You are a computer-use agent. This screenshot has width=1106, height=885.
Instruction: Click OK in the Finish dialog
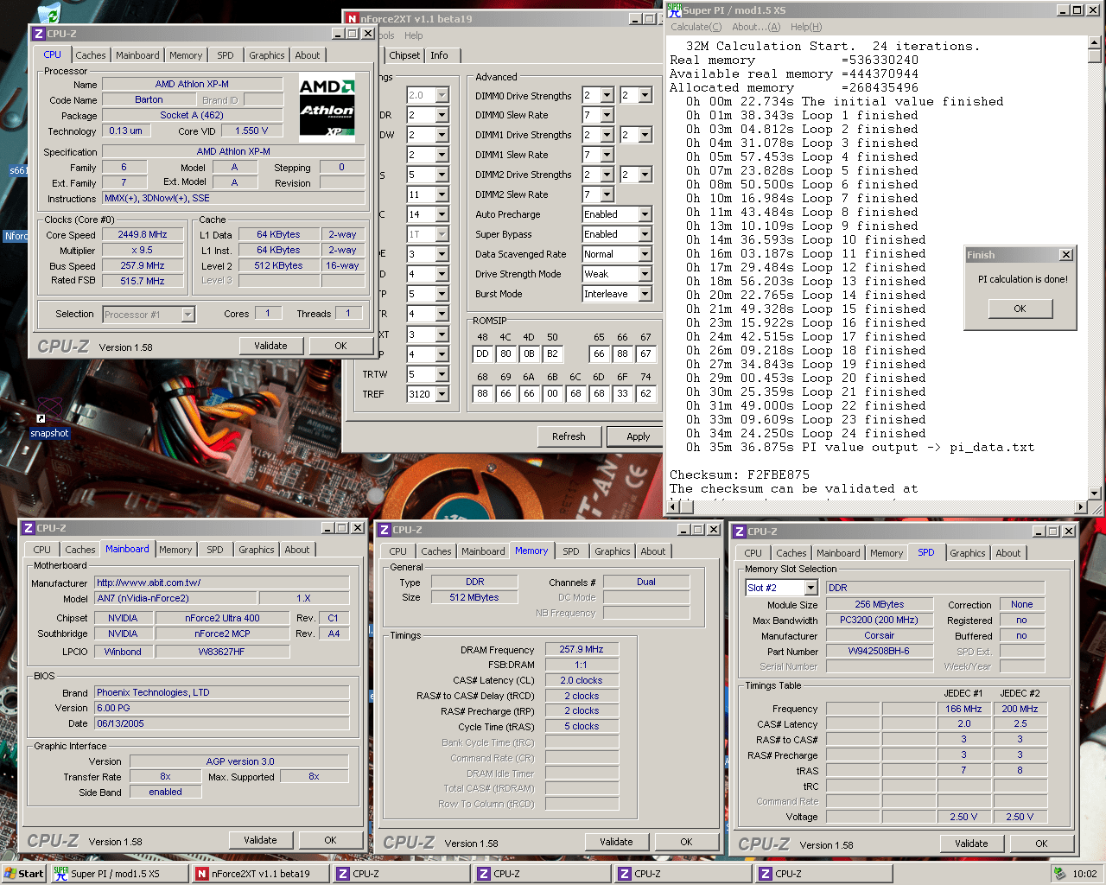point(1020,309)
